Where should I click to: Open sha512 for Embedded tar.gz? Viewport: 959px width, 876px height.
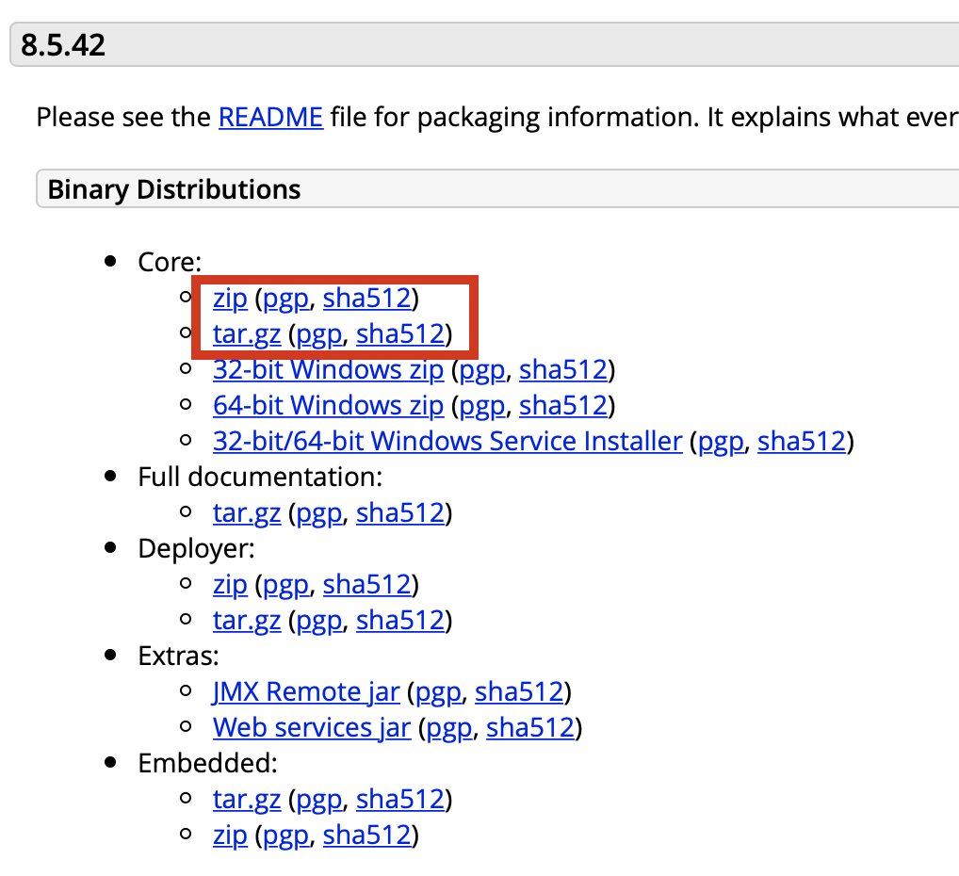(x=400, y=800)
